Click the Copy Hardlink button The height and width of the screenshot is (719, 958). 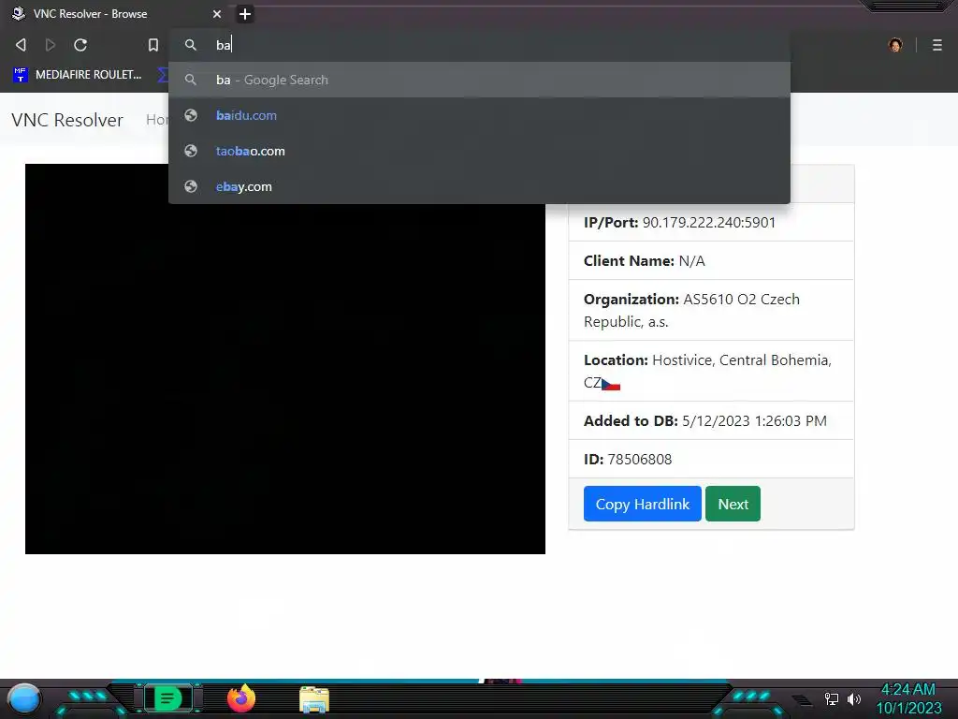click(642, 504)
